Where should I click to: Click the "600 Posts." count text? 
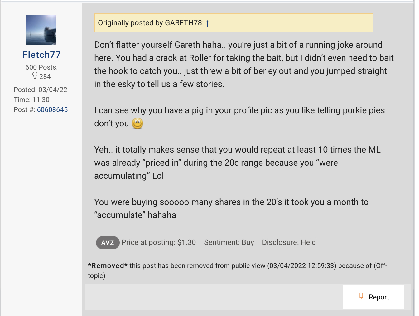click(x=41, y=67)
